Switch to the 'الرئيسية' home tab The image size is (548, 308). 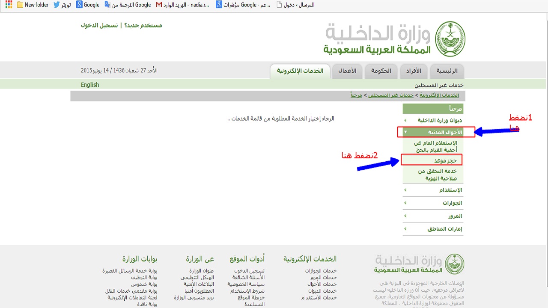click(x=447, y=71)
